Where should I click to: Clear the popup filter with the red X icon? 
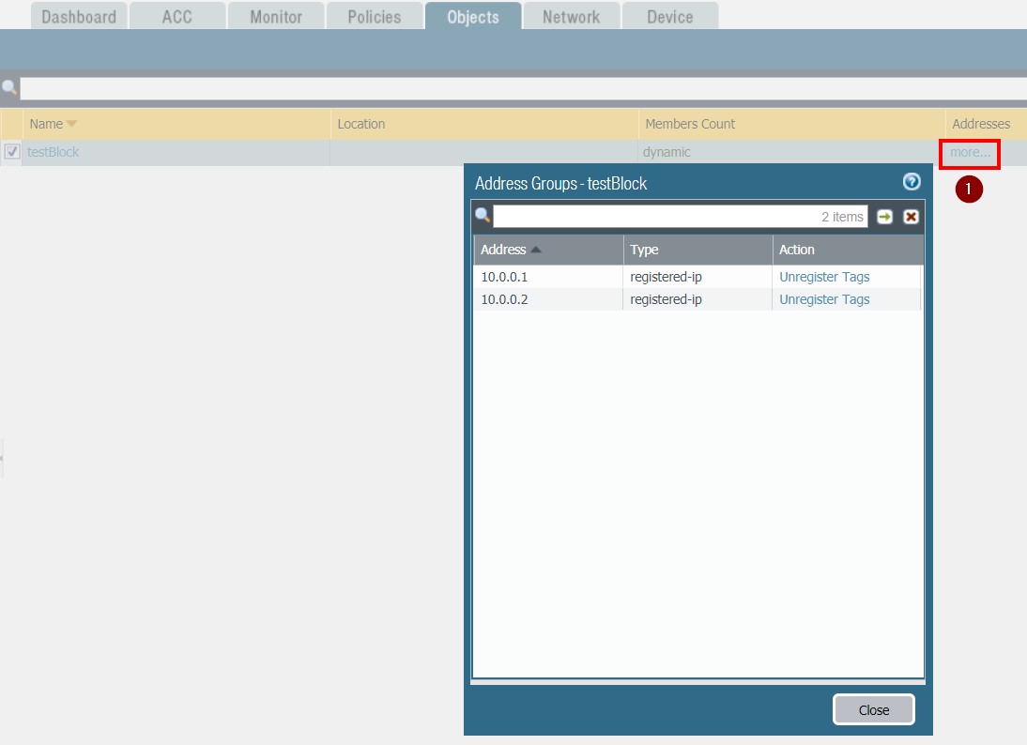910,216
